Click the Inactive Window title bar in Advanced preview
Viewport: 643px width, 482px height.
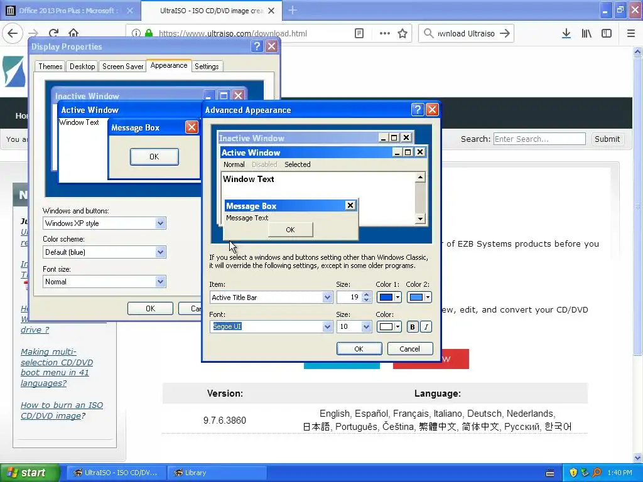coord(316,137)
